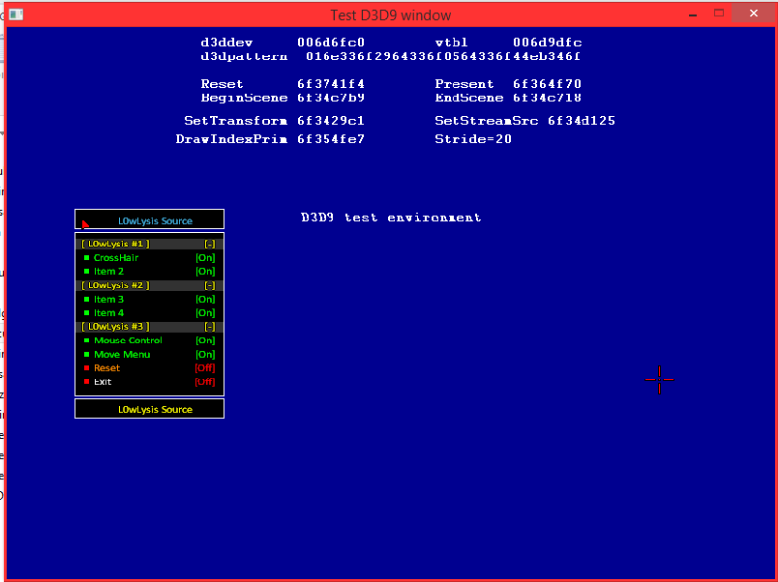Viewport: 778px width, 582px height.
Task: Click the 'd3ddev' label
Action: tap(226, 43)
